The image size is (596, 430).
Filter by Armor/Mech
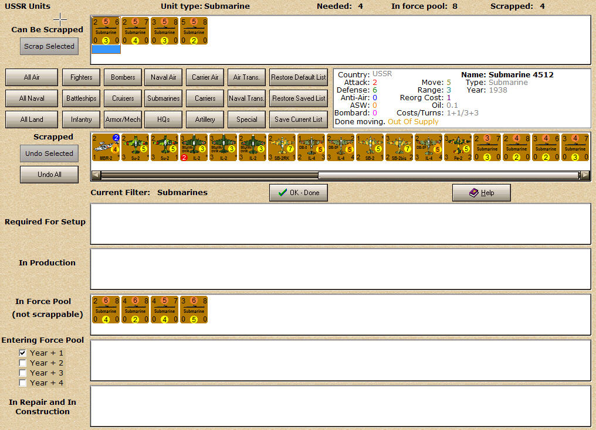(123, 120)
